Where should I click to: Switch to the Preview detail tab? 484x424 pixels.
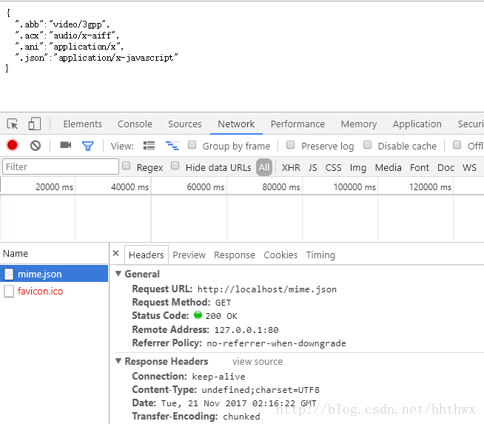pyautogui.click(x=189, y=255)
